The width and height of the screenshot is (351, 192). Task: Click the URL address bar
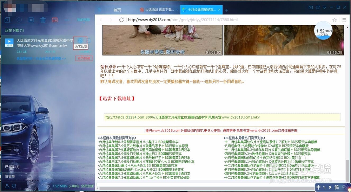click(228, 20)
